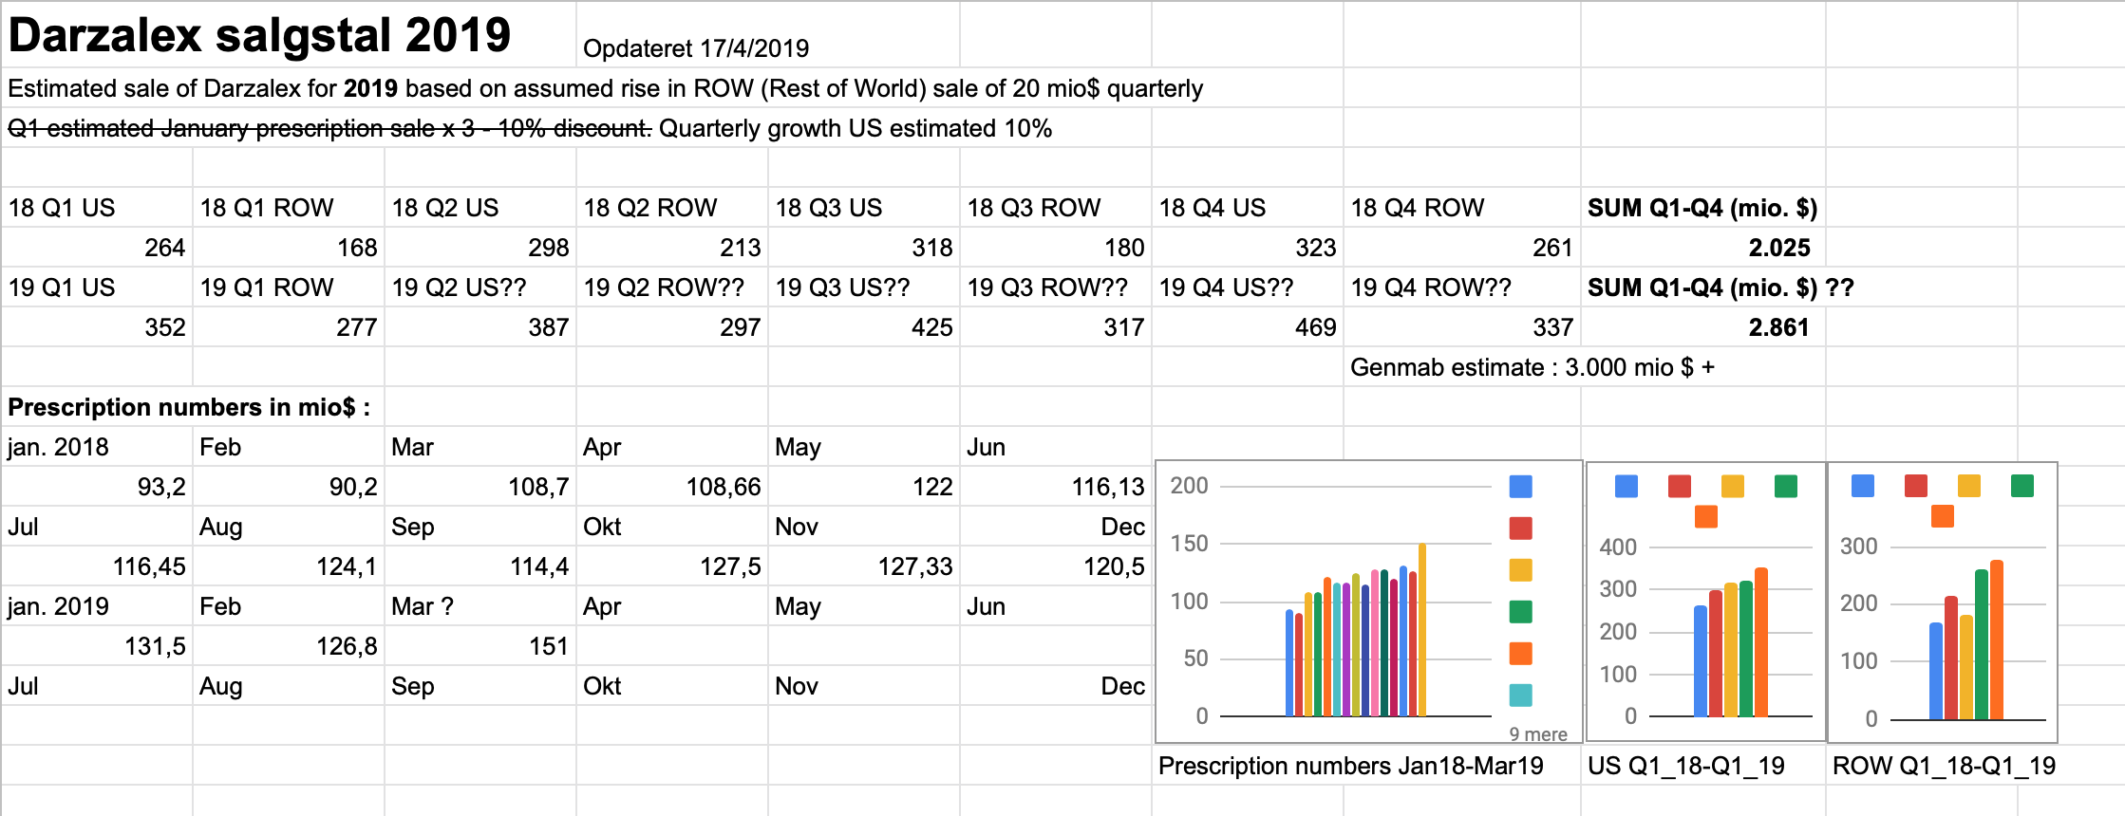Viewport: 2125px width, 816px height.
Task: Select the 'ROW Q1_18-Q1_19' caption cell
Action: 1944,766
